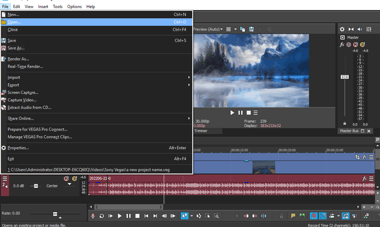
Task: Open the audio track FX button
Action: pyautogui.click(x=364, y=179)
